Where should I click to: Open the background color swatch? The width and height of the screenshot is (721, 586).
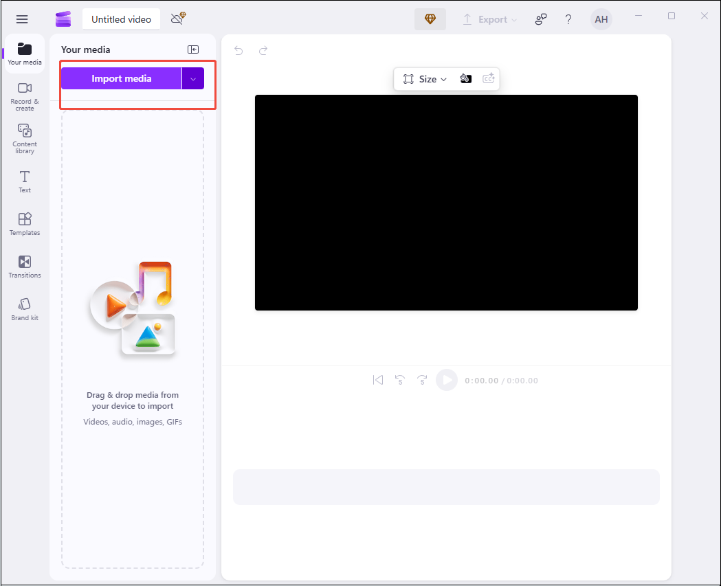coord(466,78)
